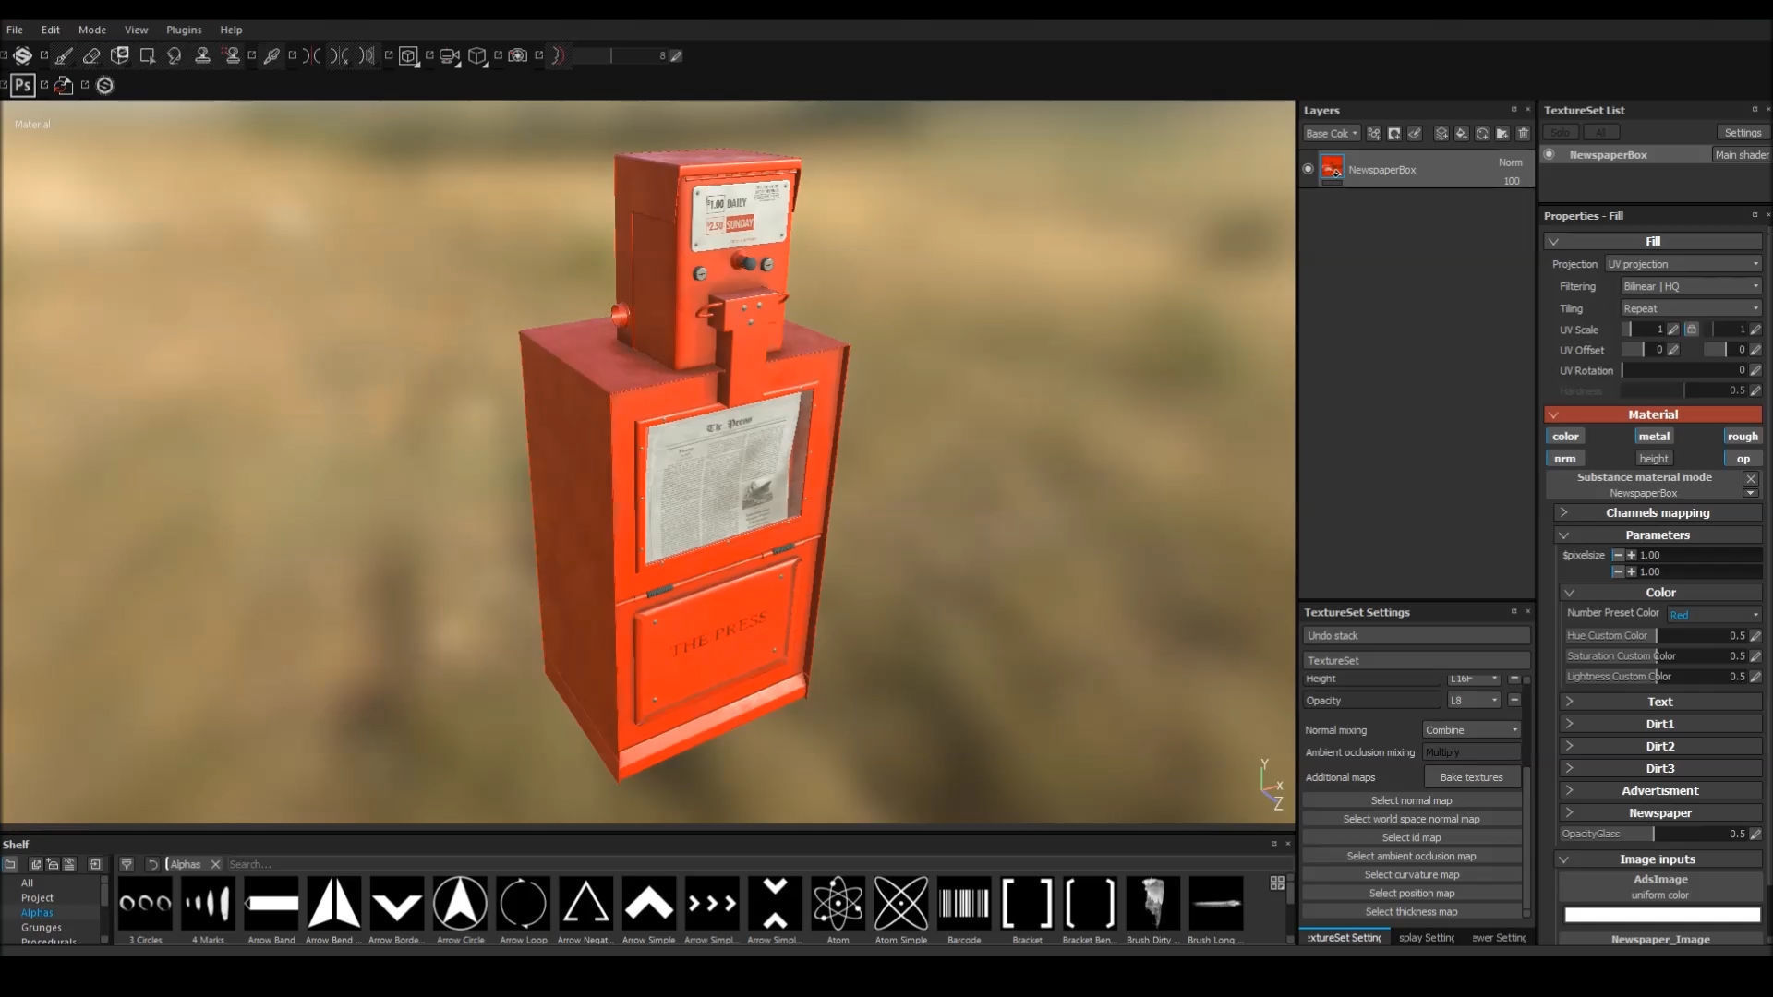The image size is (1773, 997).
Task: Click the Main shader button
Action: tap(1742, 155)
